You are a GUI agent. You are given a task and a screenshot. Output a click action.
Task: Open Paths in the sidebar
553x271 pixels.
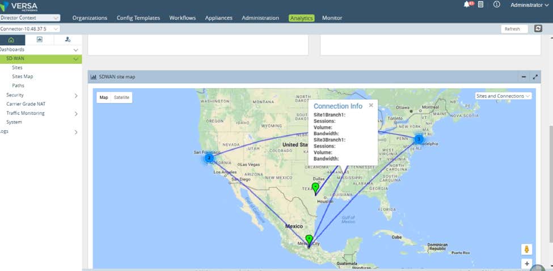[x=18, y=85]
